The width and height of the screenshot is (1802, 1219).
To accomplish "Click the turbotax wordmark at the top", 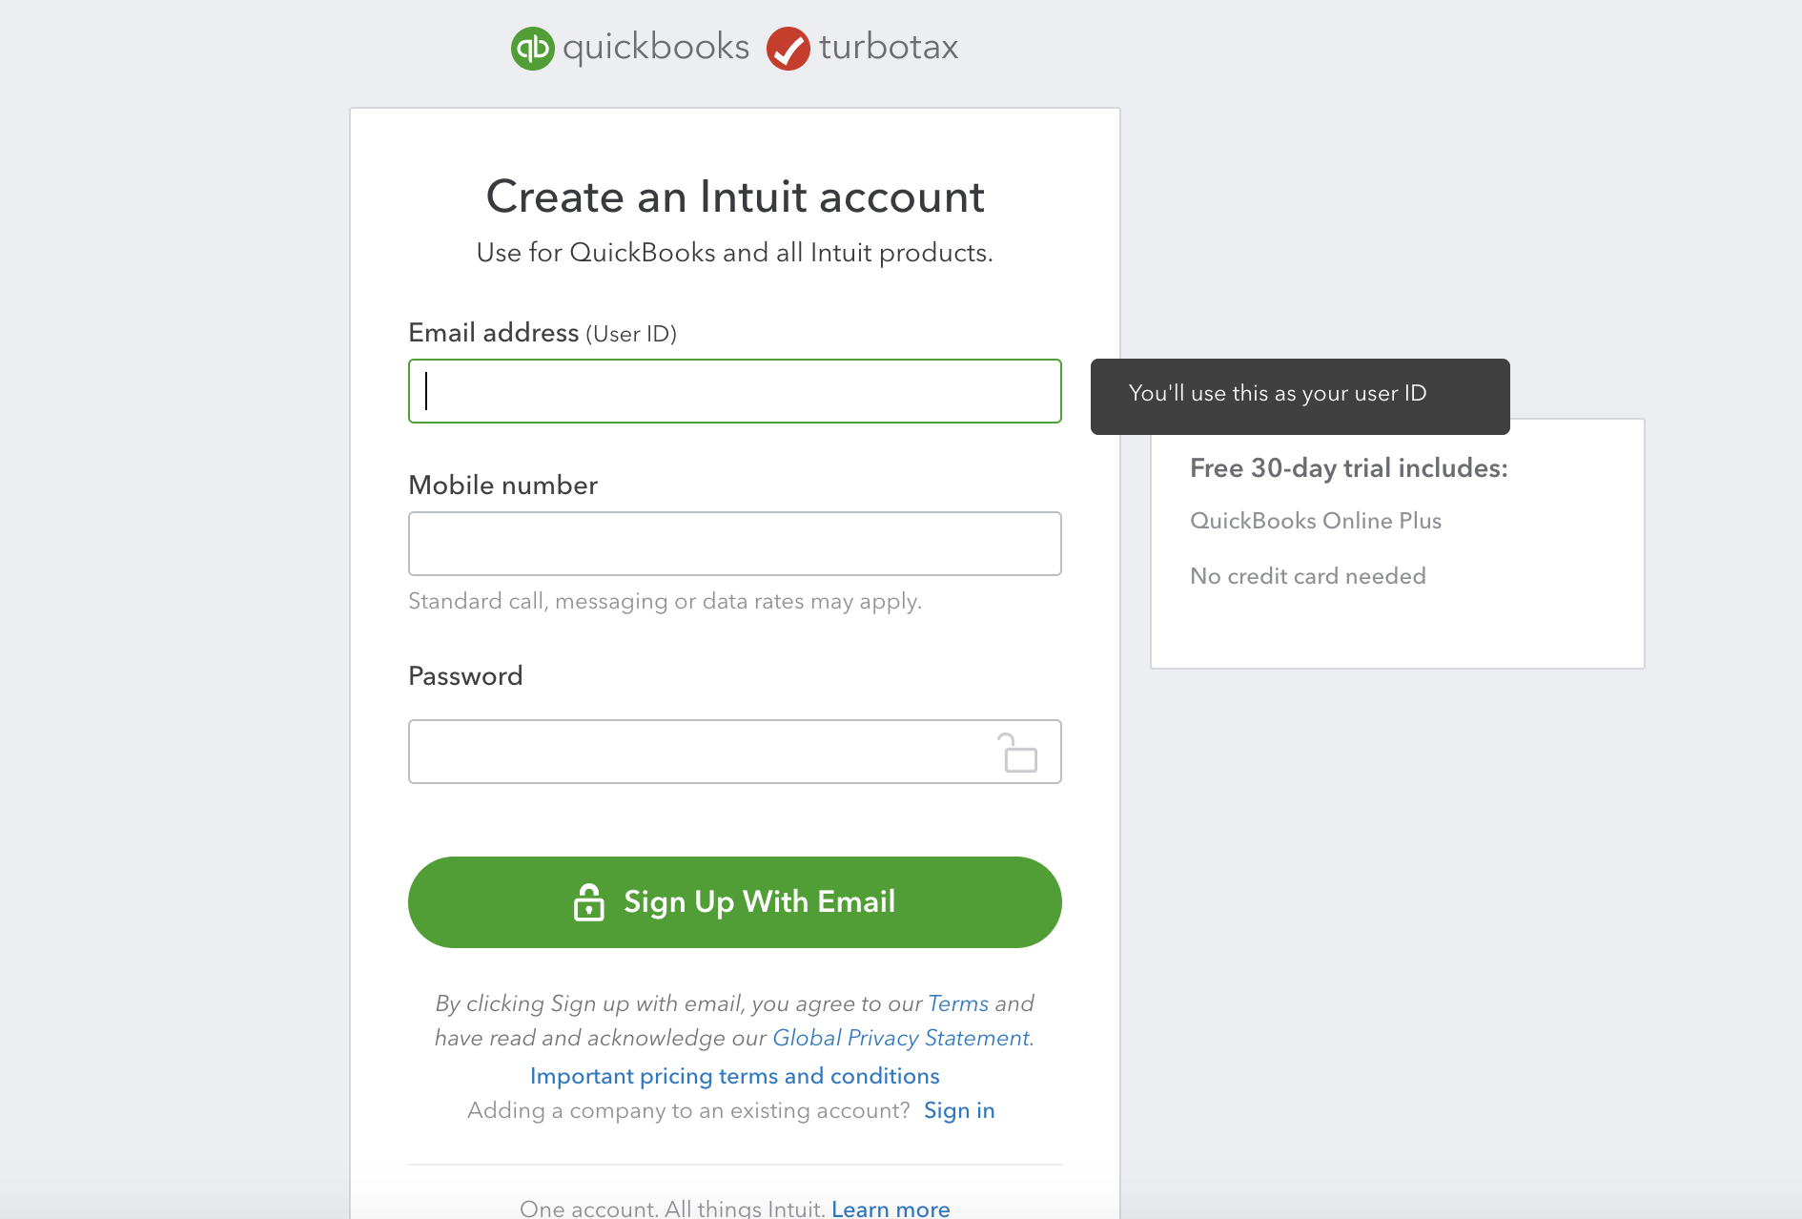I will pyautogui.click(x=890, y=47).
